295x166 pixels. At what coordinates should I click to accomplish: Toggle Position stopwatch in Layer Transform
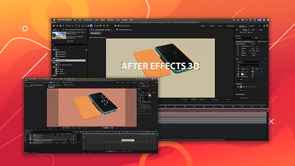[x=238, y=48]
